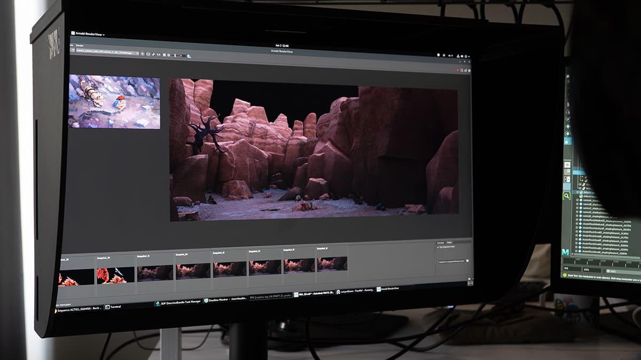This screenshot has width=641, height=360.
Task: Choose the Rotate tool in Maya's toolbox
Action: [567, 133]
